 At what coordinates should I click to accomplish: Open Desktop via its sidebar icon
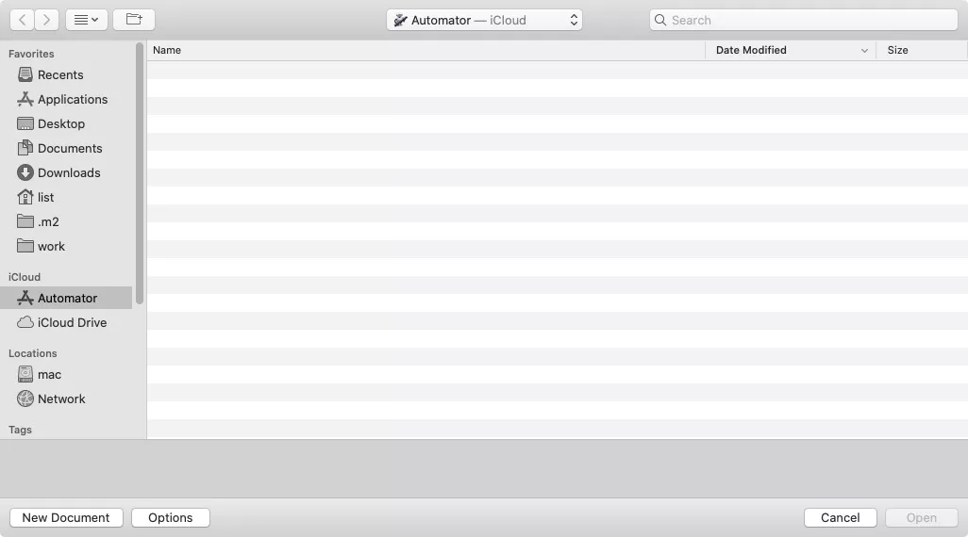coord(25,124)
